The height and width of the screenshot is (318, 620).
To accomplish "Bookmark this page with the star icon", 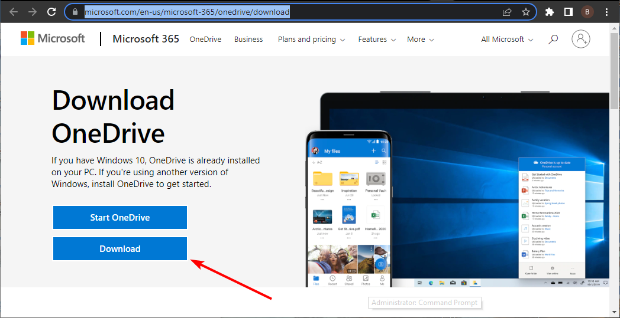I will tap(525, 12).
